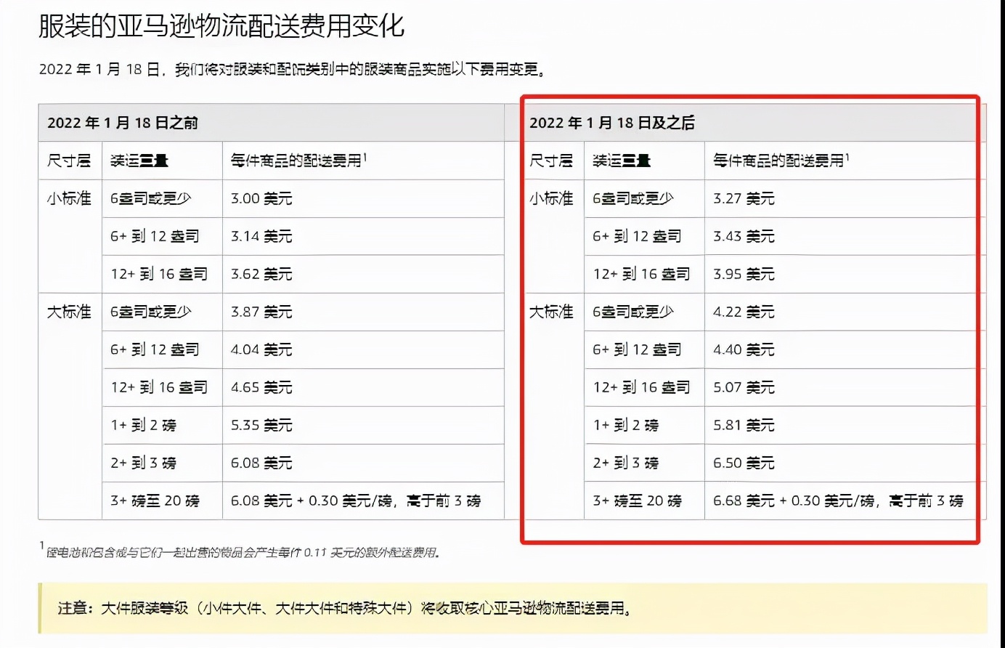This screenshot has width=1005, height=648.
Task: Select the fee value 3.62 美元
Action: (261, 274)
